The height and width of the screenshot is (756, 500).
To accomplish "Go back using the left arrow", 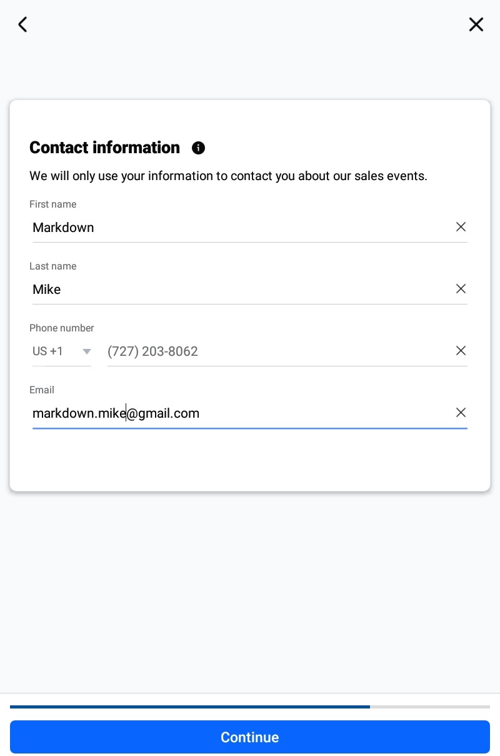I will pos(22,24).
